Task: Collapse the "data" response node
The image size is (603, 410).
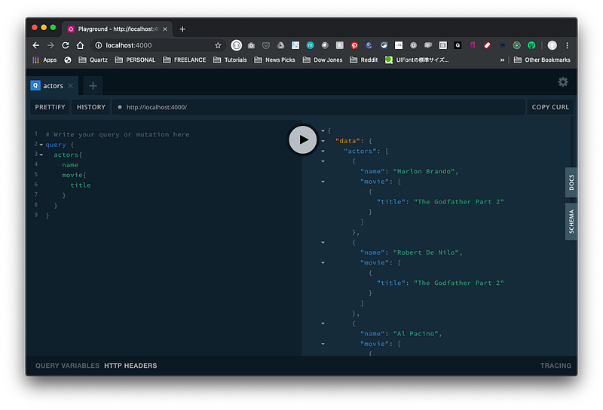Action: click(323, 141)
